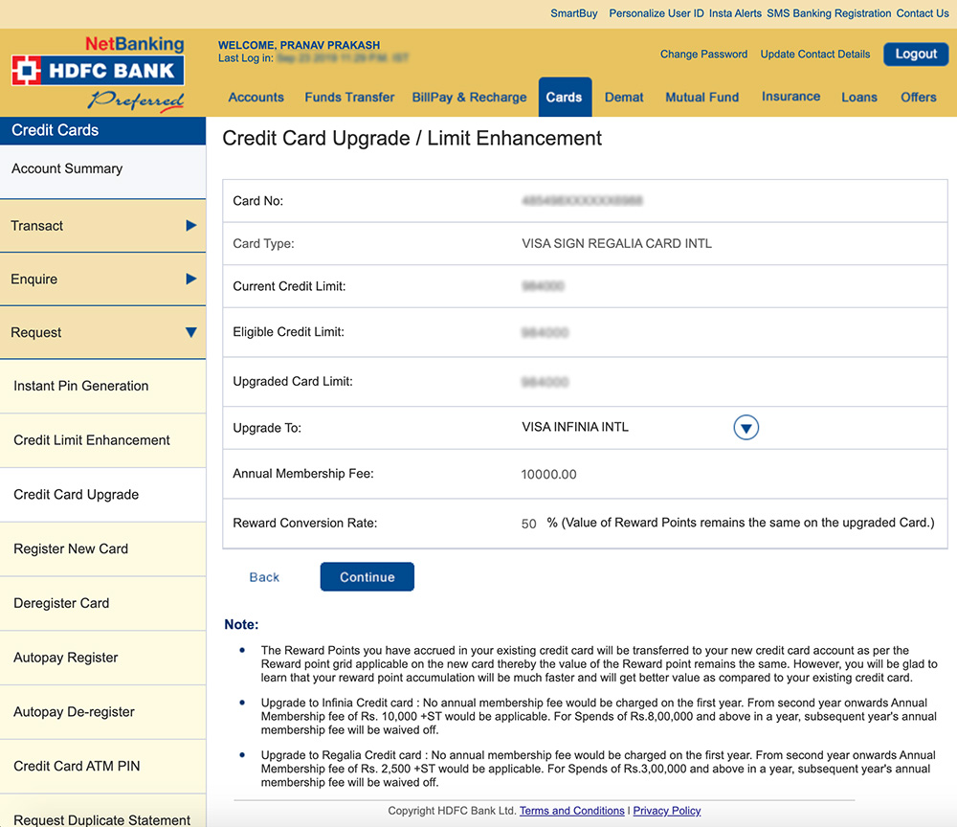Open Account Summary in sidebar
The width and height of the screenshot is (957, 827).
click(102, 171)
